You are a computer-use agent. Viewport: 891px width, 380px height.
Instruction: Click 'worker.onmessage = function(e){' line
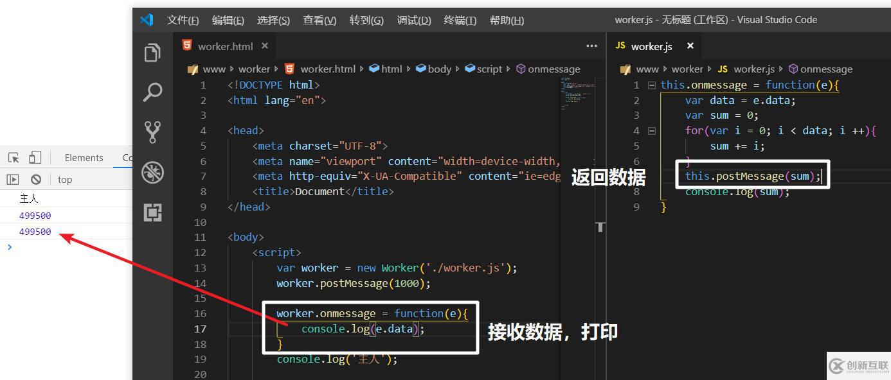point(373,313)
